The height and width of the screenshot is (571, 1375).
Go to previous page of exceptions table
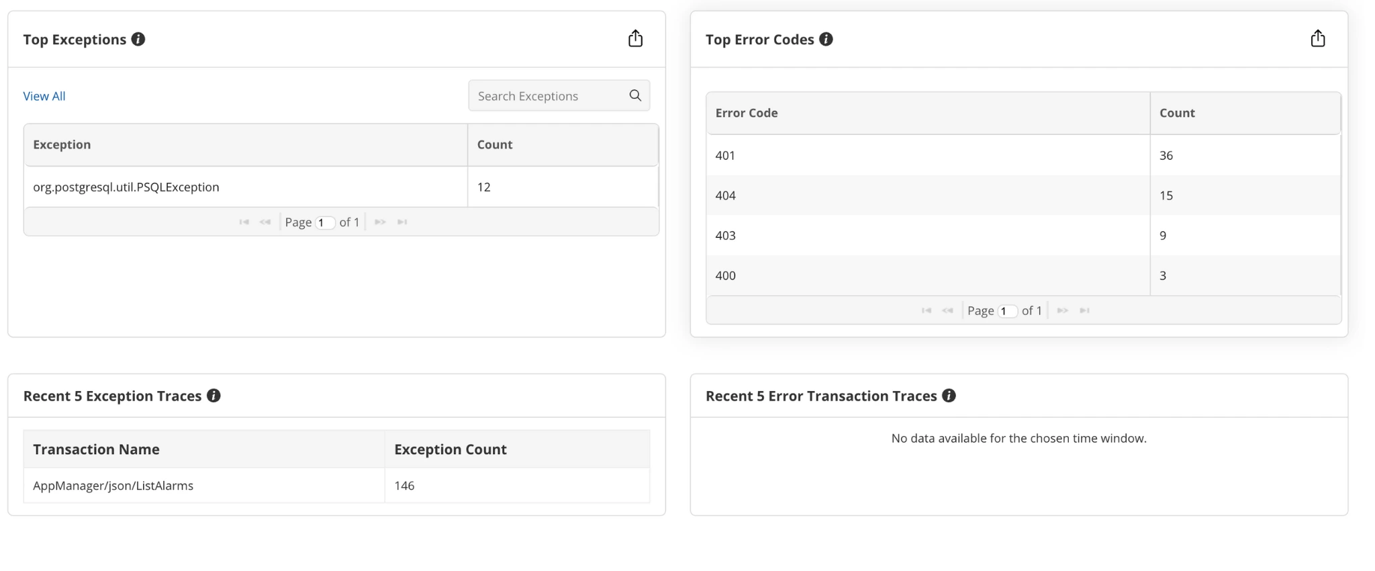[x=265, y=222]
